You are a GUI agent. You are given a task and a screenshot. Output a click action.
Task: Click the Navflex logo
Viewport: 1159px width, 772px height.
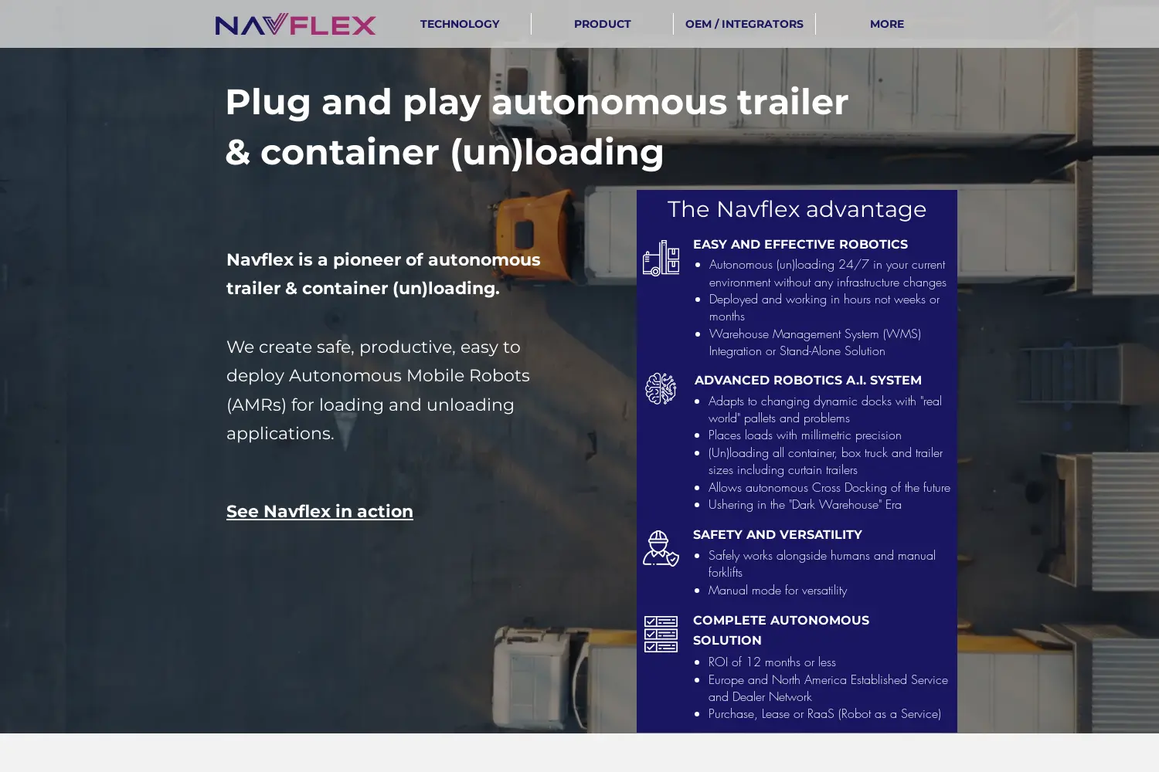[x=295, y=24]
